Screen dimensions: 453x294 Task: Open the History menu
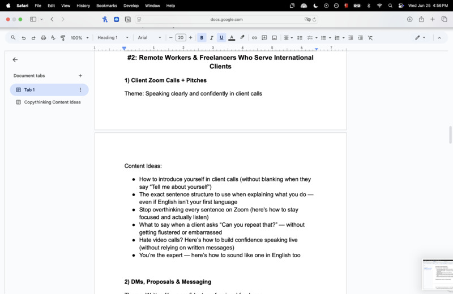[x=83, y=6]
